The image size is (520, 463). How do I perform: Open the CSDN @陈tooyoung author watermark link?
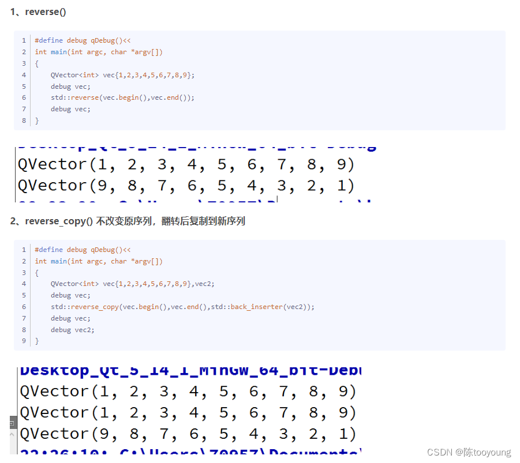(x=470, y=452)
